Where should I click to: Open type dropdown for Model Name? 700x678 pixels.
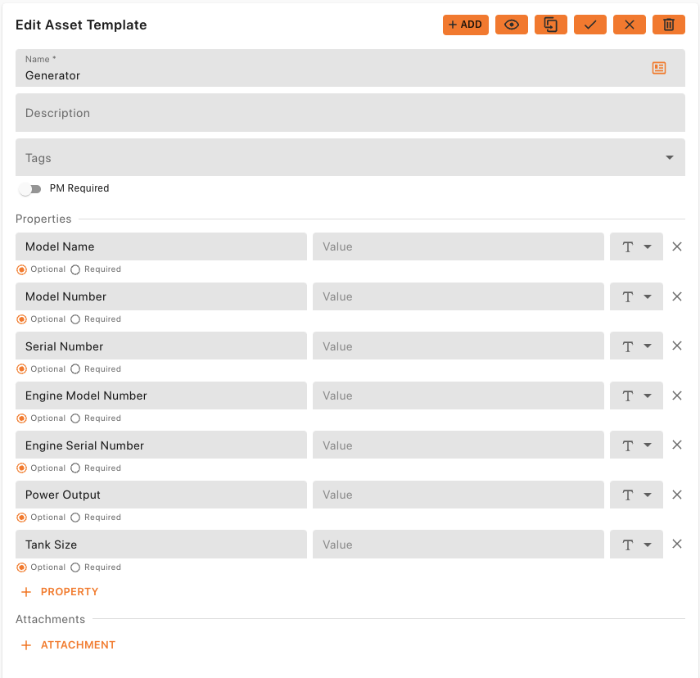click(636, 246)
